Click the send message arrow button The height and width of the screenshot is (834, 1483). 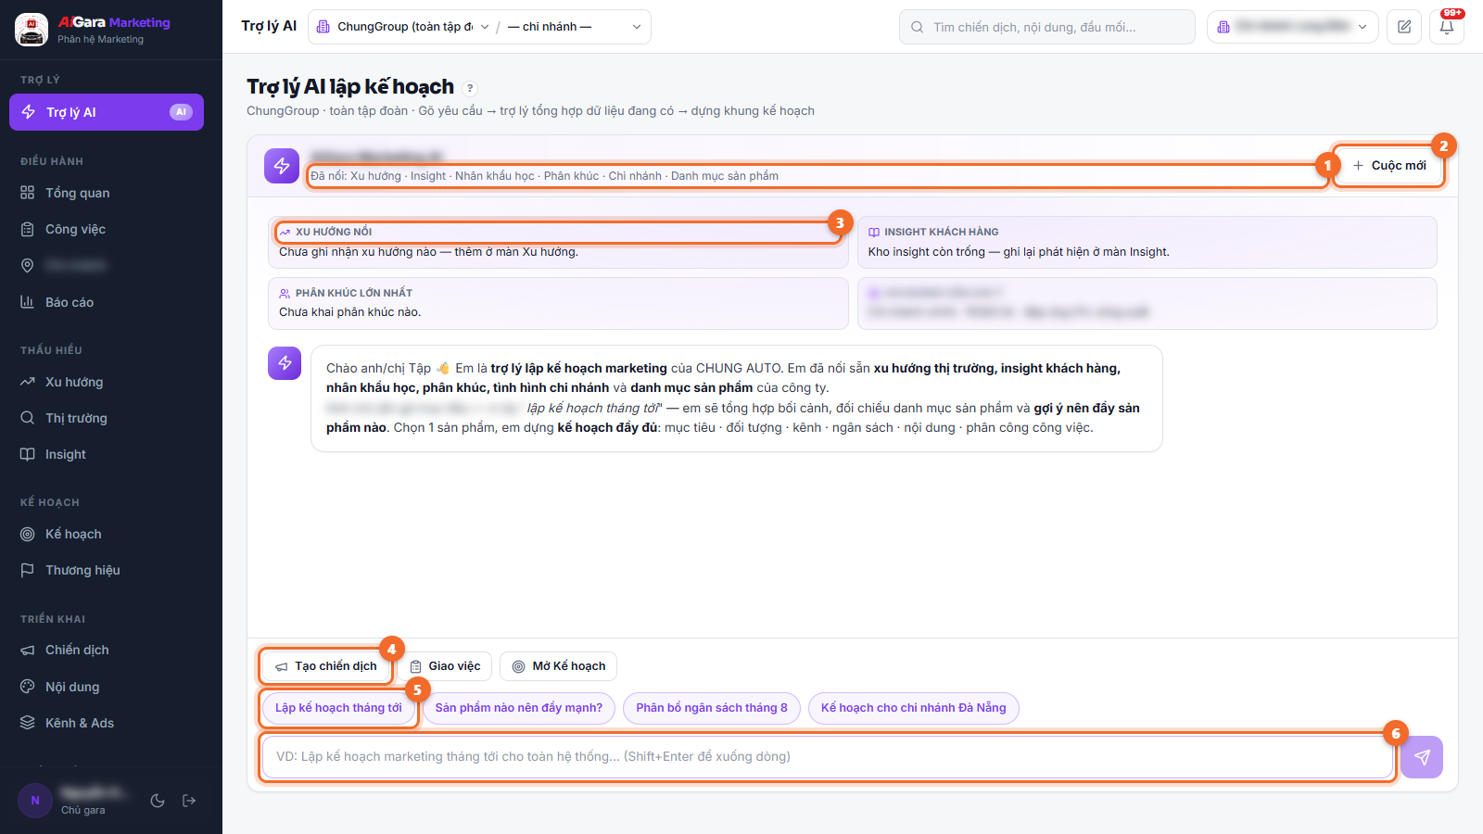tap(1422, 757)
